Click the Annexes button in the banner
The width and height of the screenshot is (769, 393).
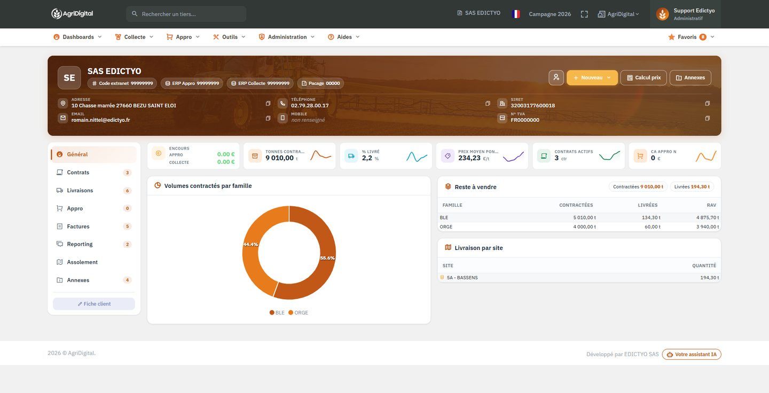click(690, 77)
